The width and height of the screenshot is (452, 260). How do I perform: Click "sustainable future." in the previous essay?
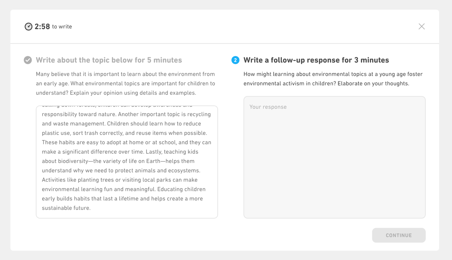tap(66, 208)
